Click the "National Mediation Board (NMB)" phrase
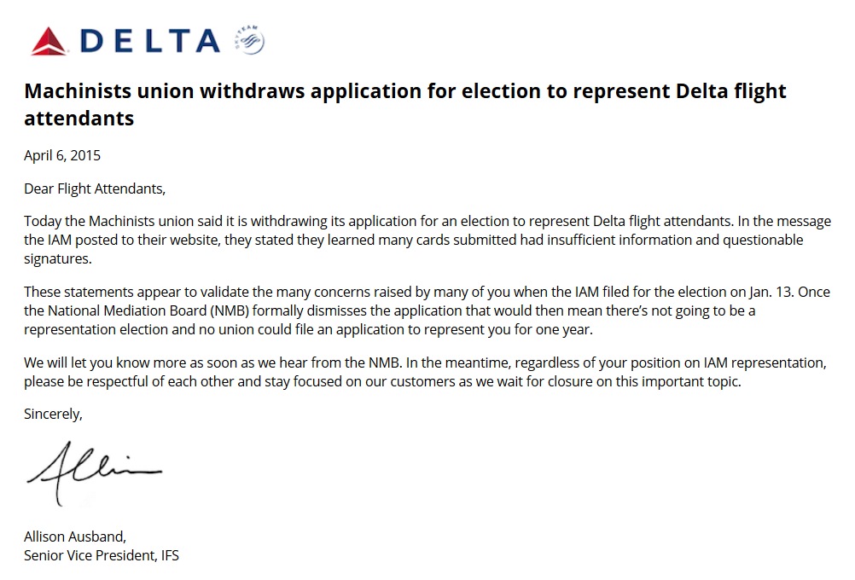This screenshot has height=580, width=855. 140,311
